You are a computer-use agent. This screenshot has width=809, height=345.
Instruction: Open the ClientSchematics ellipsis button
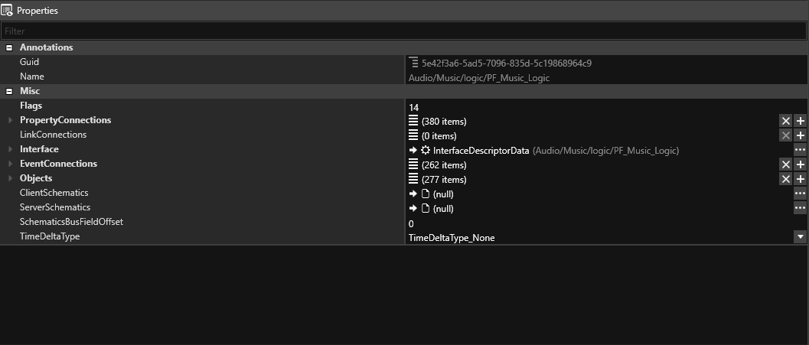click(801, 194)
